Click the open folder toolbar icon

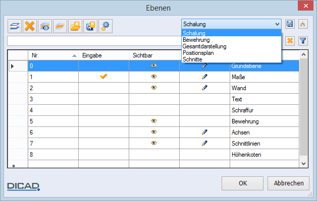point(75,26)
